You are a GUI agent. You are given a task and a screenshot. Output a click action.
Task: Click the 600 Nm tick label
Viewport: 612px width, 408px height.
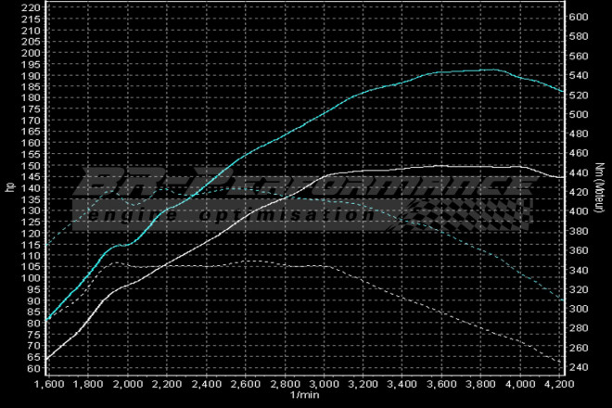tap(580, 18)
